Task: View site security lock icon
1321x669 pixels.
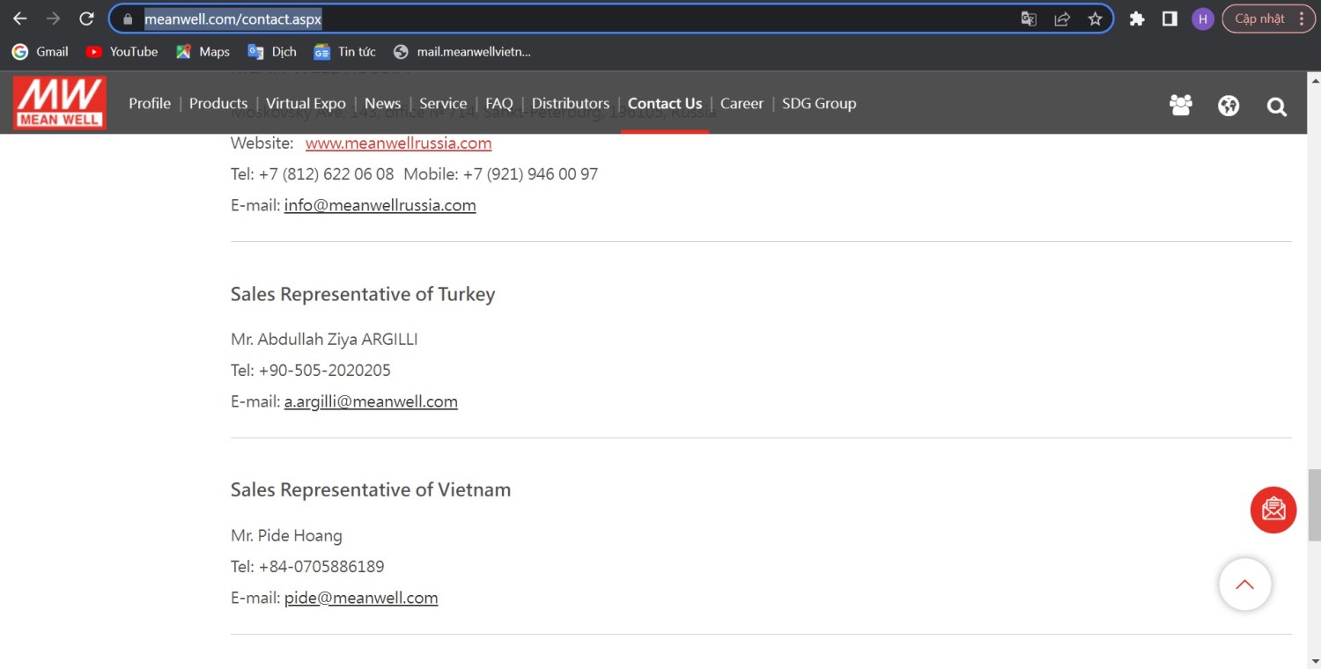Action: click(129, 18)
